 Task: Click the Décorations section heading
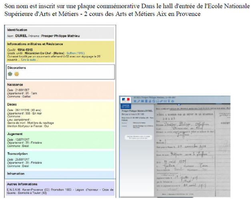click(16, 68)
